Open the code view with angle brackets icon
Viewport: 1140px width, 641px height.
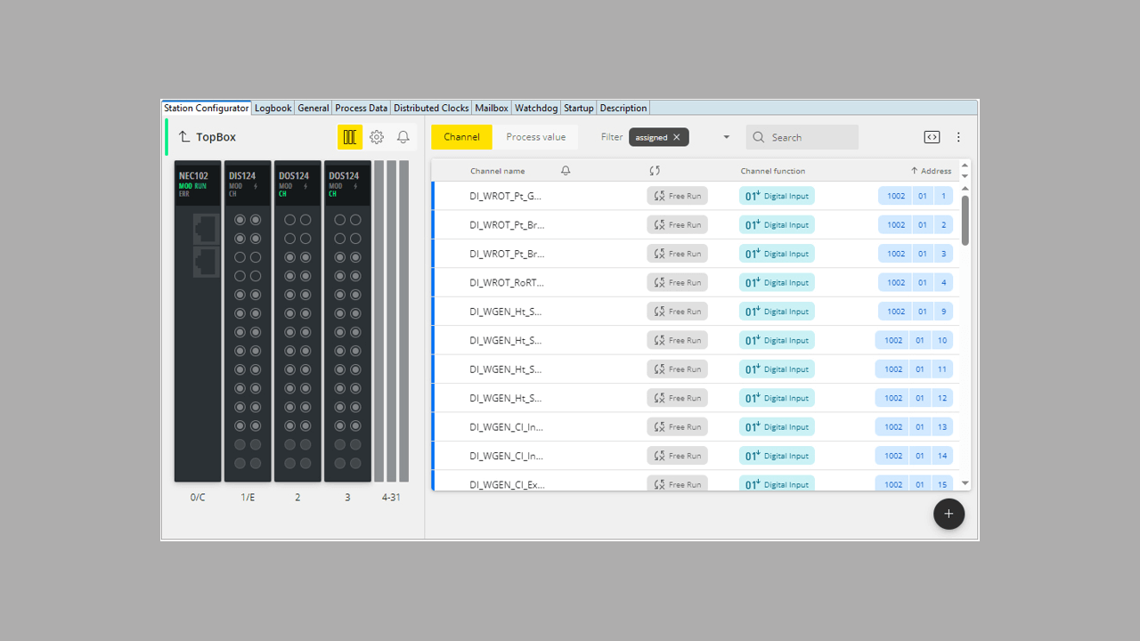point(932,137)
